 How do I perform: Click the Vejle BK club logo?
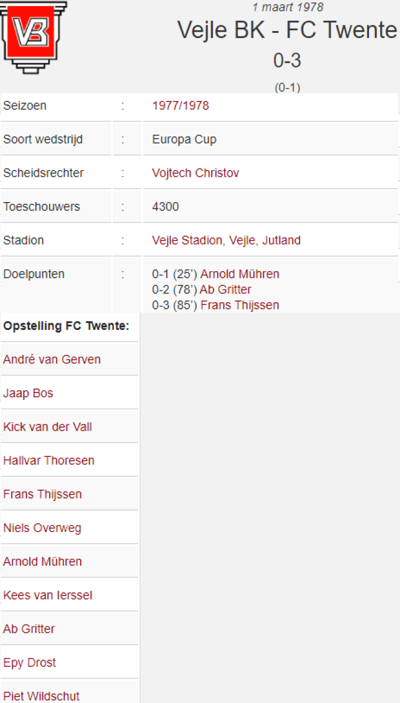(34, 36)
